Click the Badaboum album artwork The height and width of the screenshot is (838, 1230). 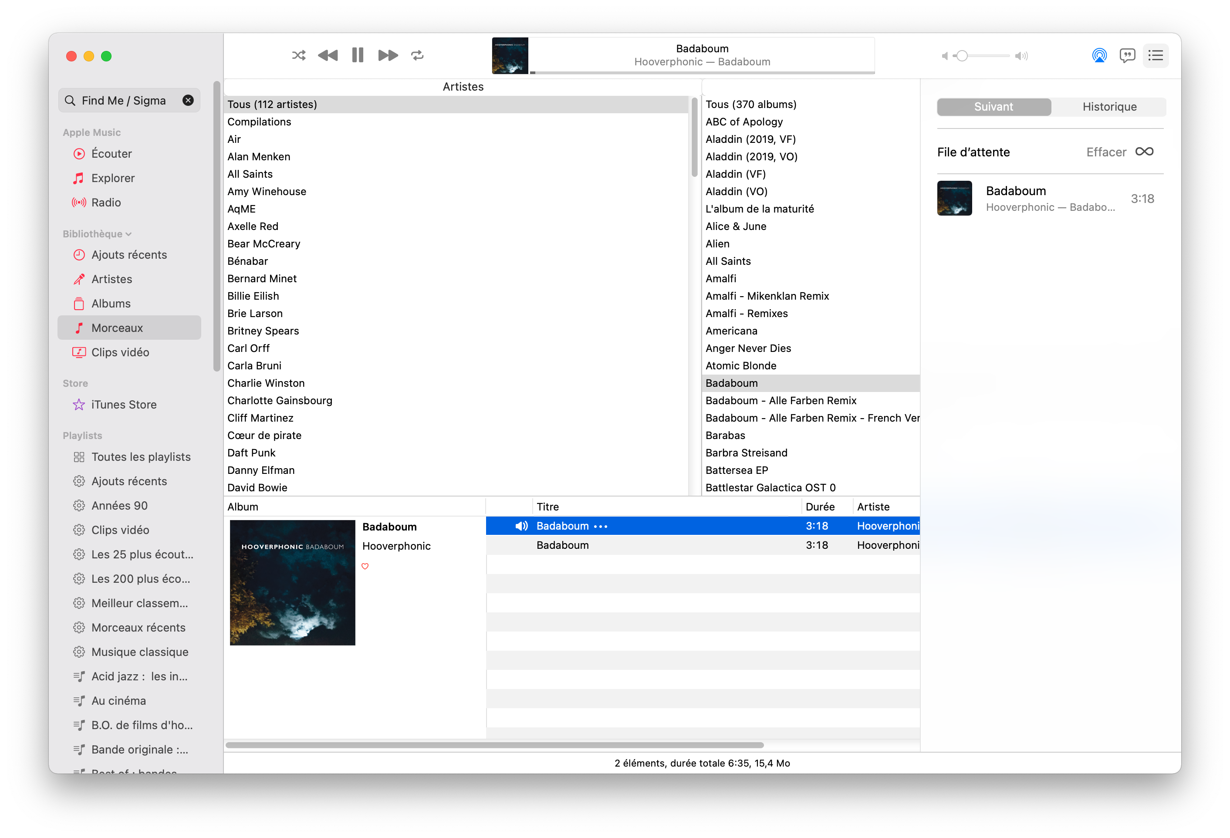pos(292,582)
